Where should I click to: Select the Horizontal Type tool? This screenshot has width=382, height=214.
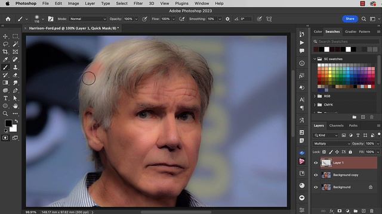(5, 98)
